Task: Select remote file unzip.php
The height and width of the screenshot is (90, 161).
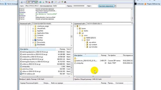Action: [80, 63]
